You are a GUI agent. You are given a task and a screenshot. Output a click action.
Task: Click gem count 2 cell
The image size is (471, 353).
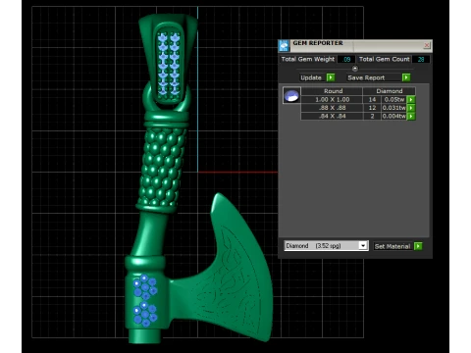point(372,116)
